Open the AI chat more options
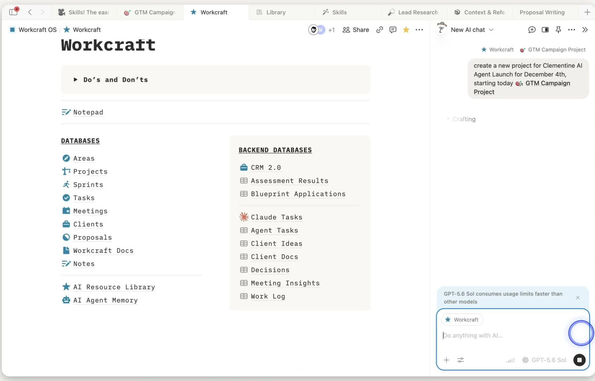595x381 pixels. pyautogui.click(x=572, y=30)
